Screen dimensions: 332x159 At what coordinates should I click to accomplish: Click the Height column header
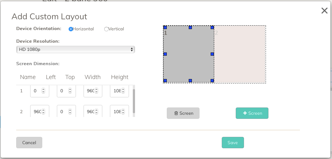click(120, 77)
